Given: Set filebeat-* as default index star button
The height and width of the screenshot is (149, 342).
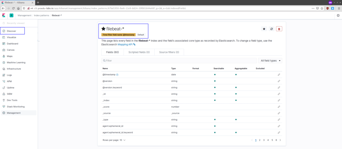Looking at the screenshot, I should tap(264, 29).
